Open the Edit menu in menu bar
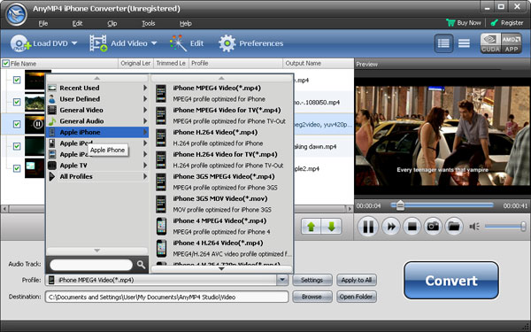This screenshot has height=332, width=531. click(77, 23)
